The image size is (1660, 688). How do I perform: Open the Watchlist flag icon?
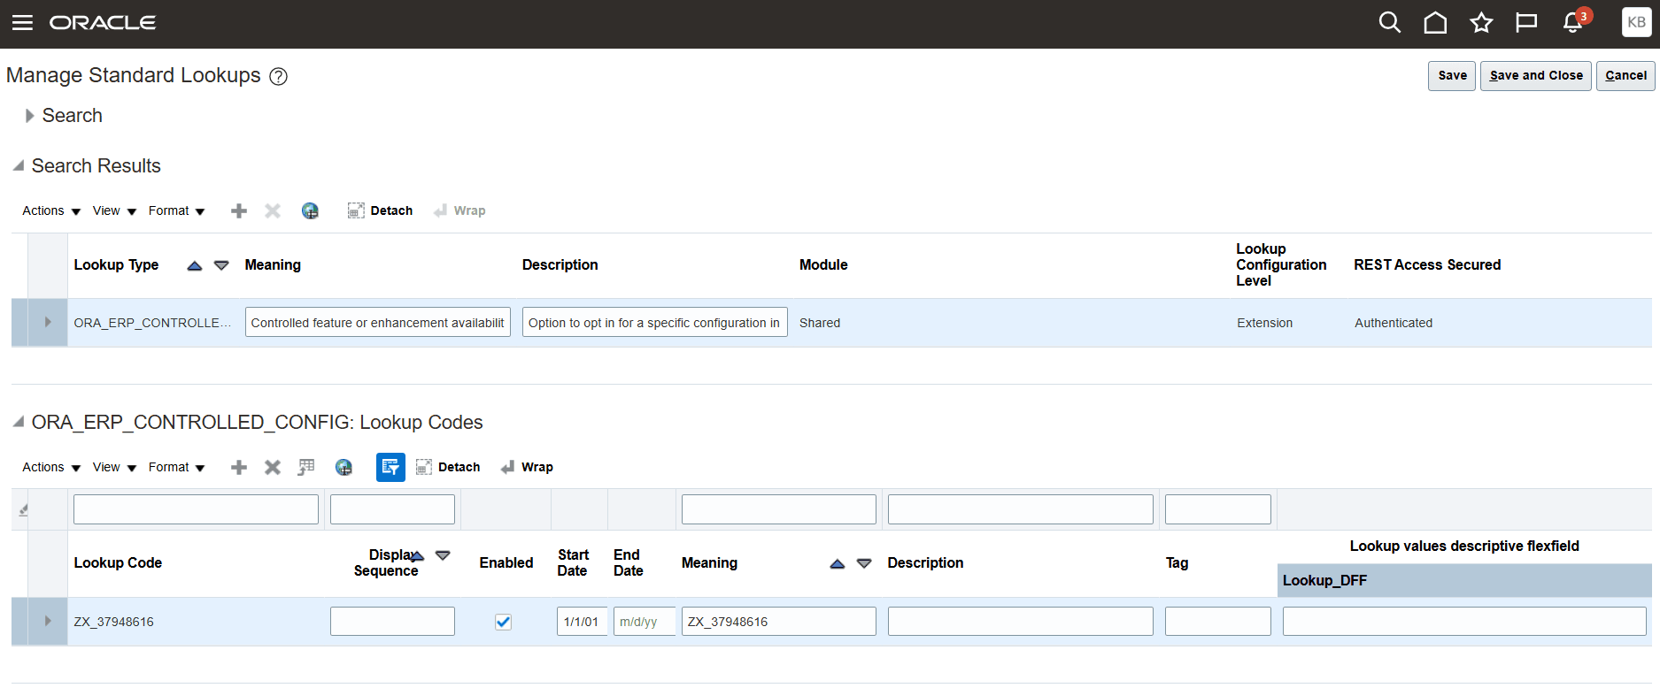click(1526, 23)
